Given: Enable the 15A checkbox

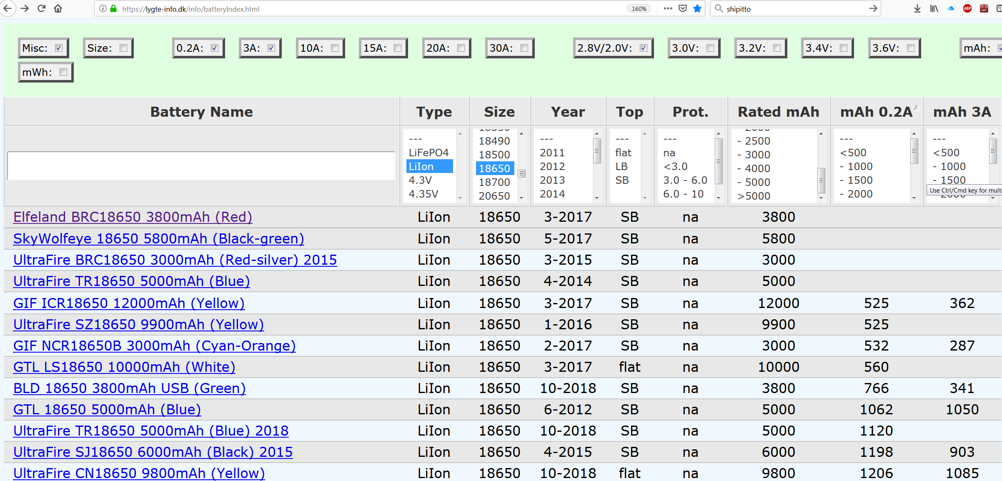Looking at the screenshot, I should click(398, 48).
